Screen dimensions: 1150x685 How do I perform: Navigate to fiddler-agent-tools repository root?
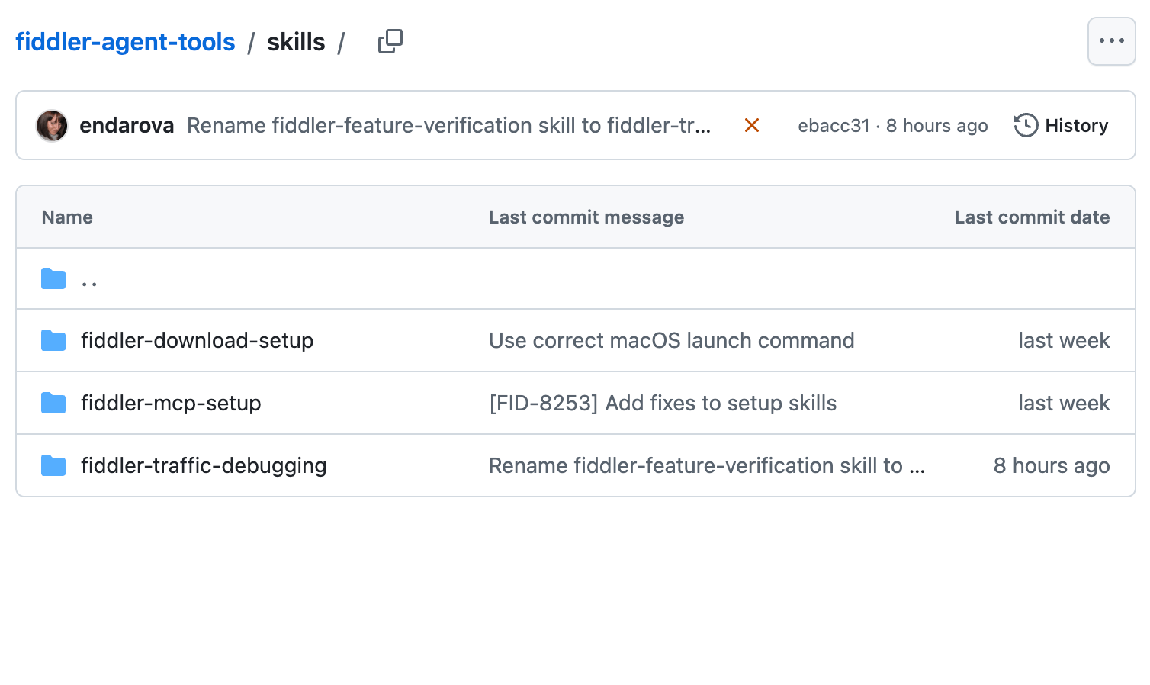click(125, 42)
